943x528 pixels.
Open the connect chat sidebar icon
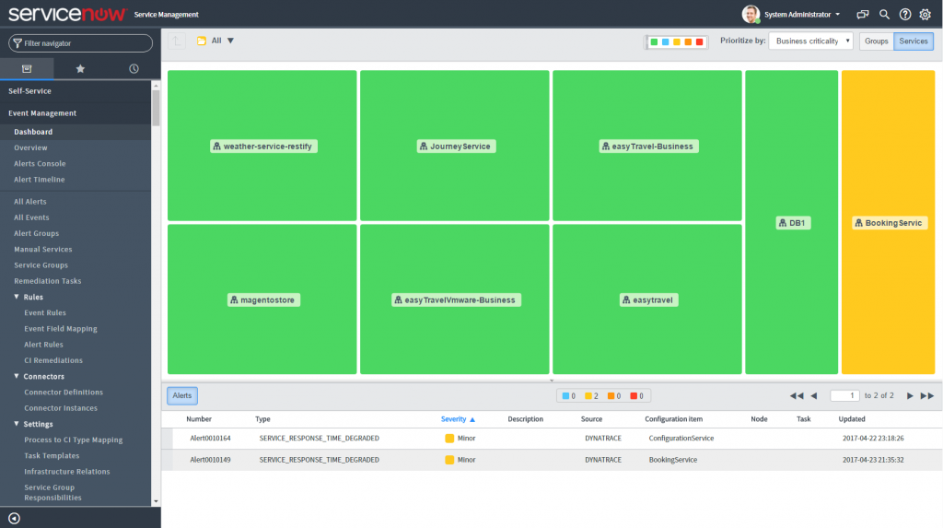pyautogui.click(x=862, y=15)
